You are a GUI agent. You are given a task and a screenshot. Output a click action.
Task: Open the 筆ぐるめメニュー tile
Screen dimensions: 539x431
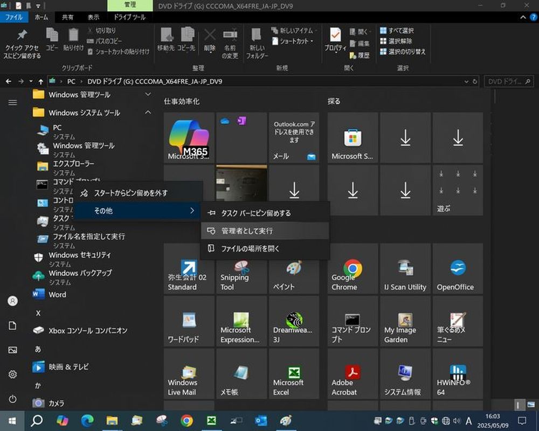pyautogui.click(x=458, y=321)
